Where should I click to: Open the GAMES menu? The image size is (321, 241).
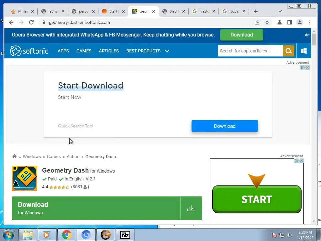[84, 51]
